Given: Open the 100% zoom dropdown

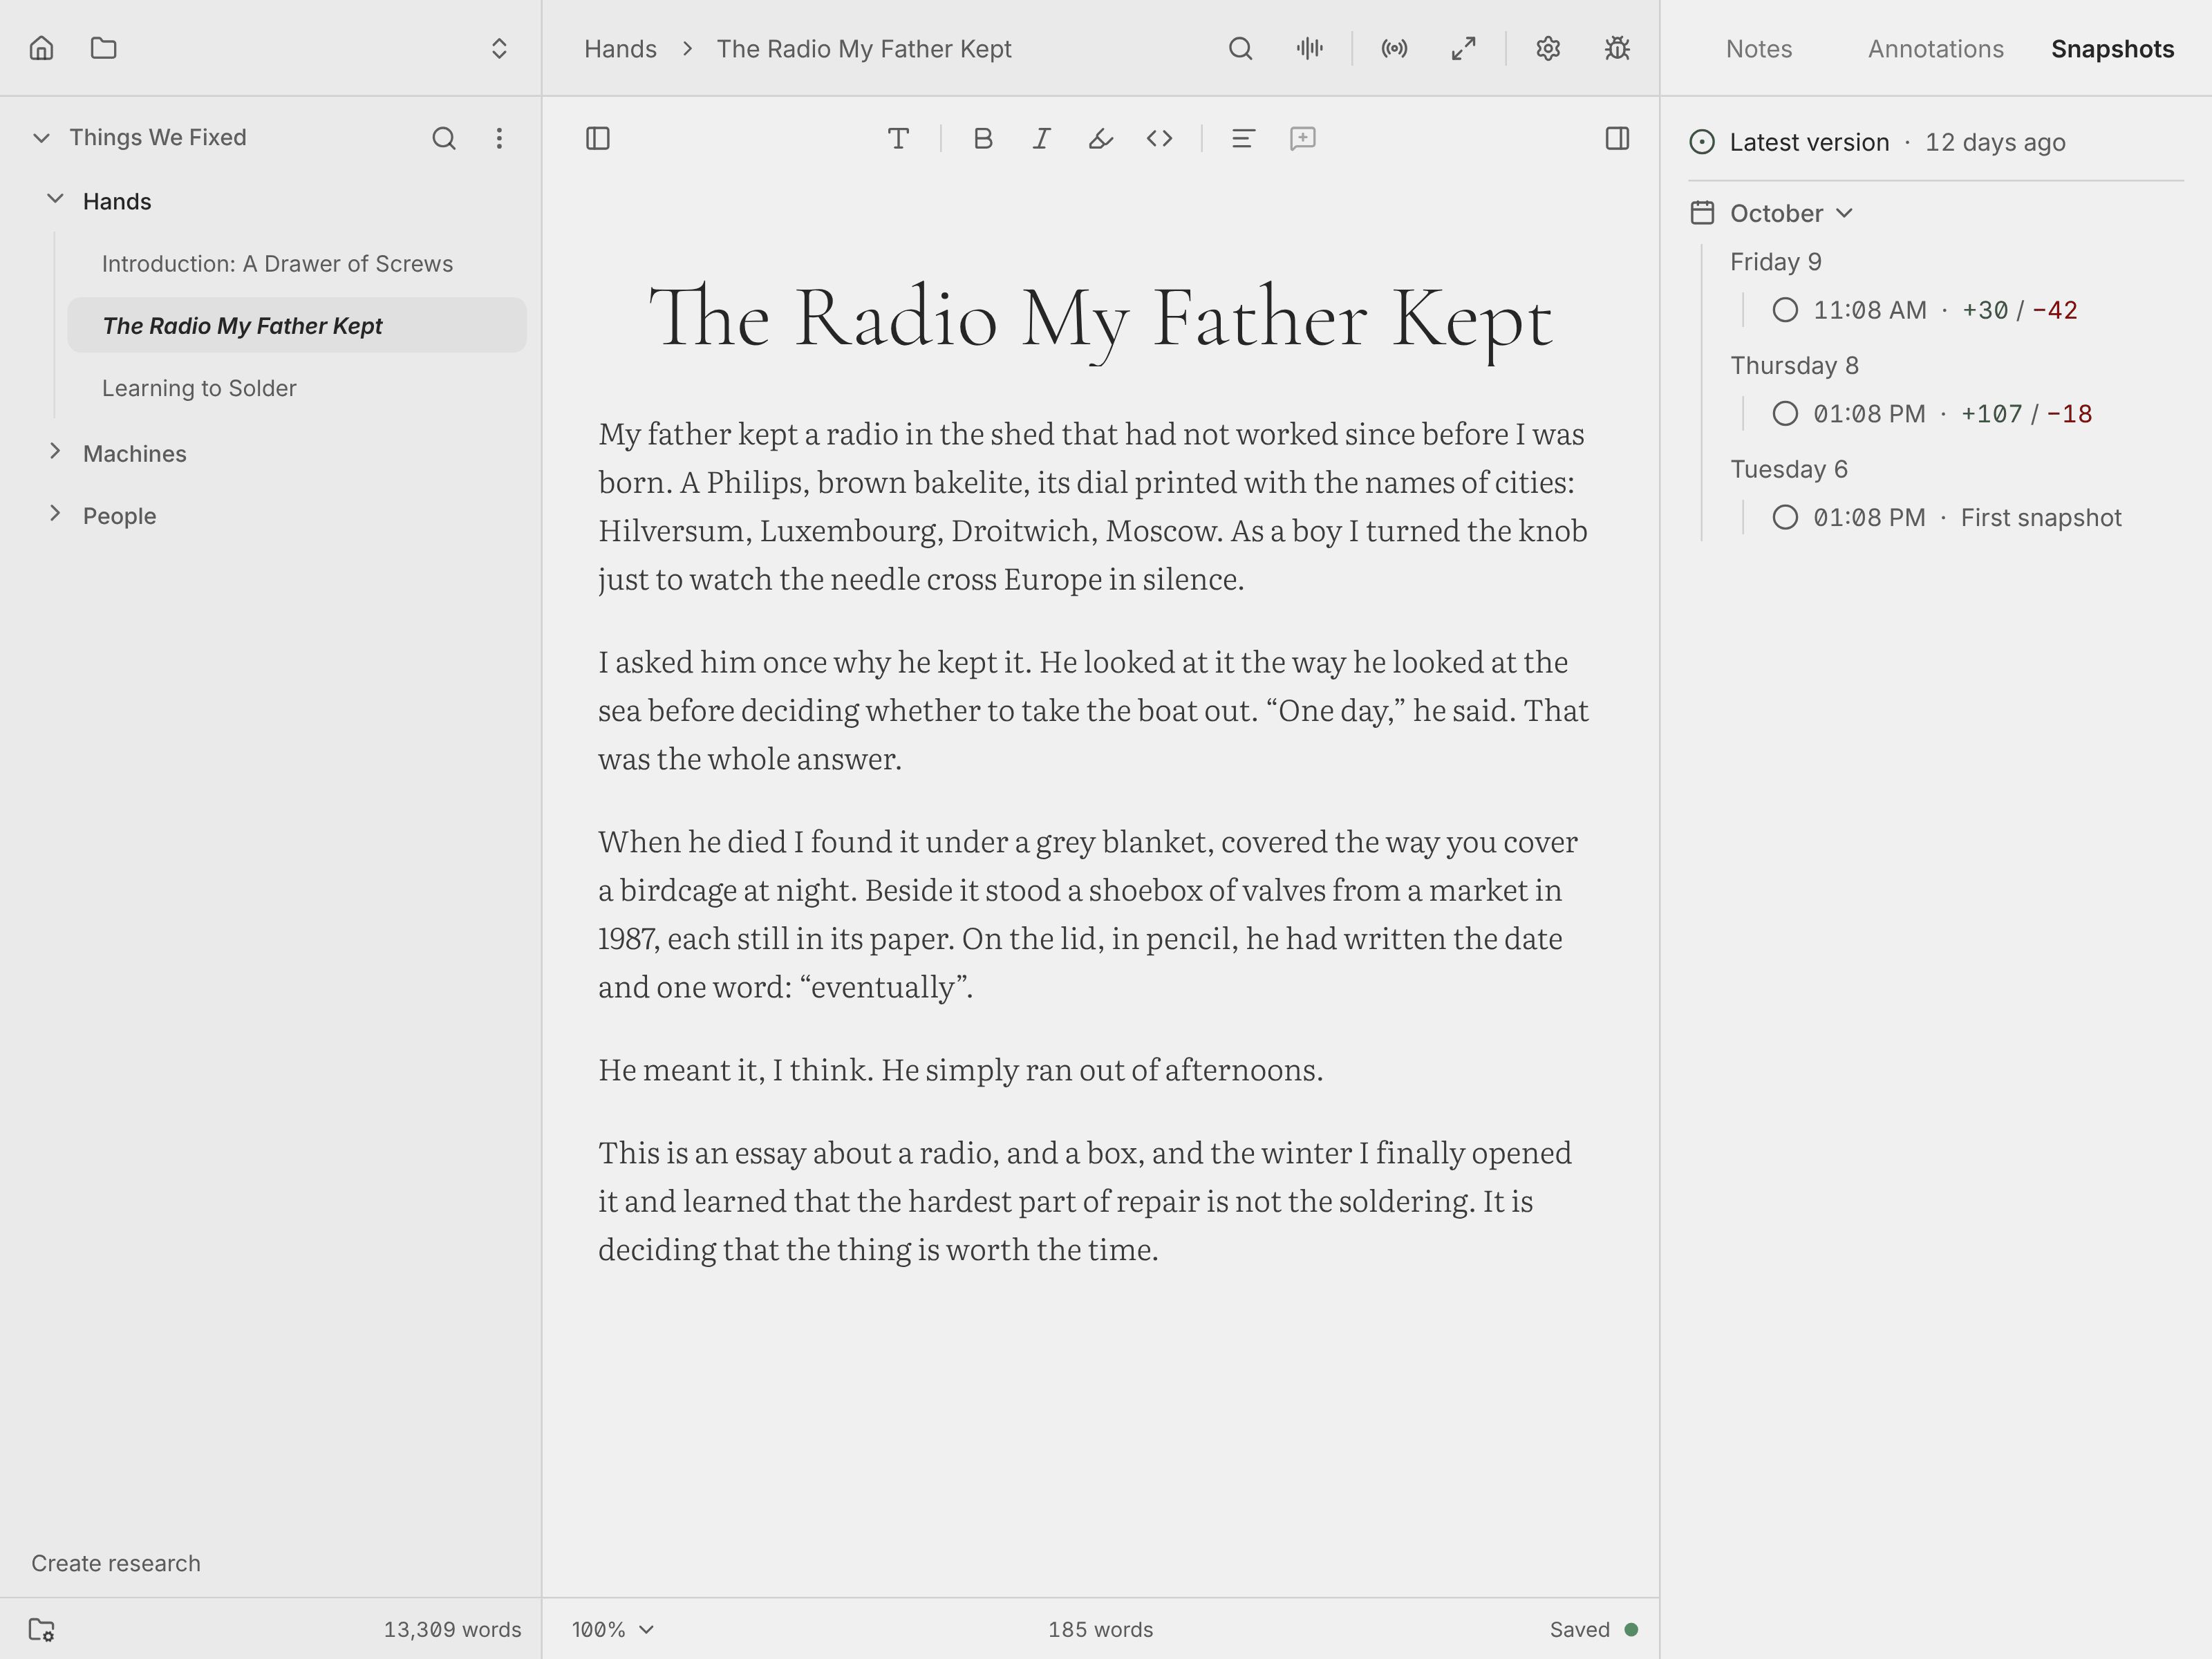Looking at the screenshot, I should pyautogui.click(x=613, y=1629).
